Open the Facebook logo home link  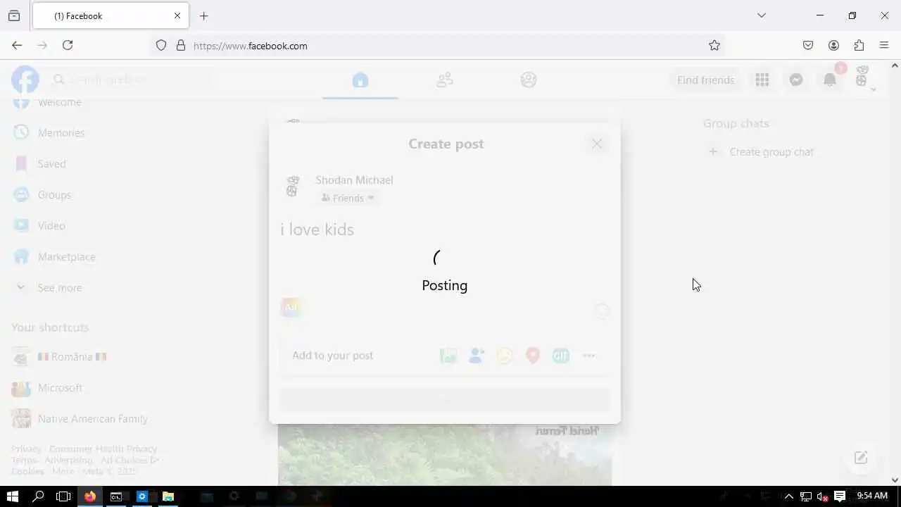point(25,80)
